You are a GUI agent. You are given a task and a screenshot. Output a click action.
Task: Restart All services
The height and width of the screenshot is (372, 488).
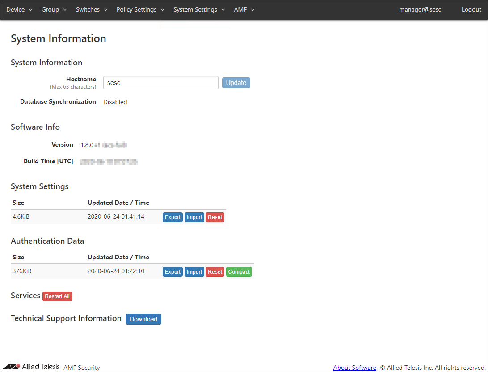coord(57,296)
